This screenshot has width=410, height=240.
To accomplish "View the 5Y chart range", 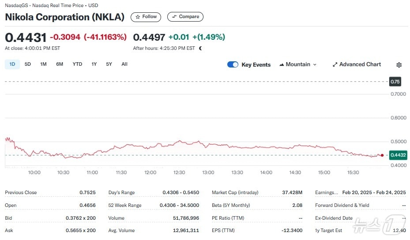I will [x=109, y=64].
